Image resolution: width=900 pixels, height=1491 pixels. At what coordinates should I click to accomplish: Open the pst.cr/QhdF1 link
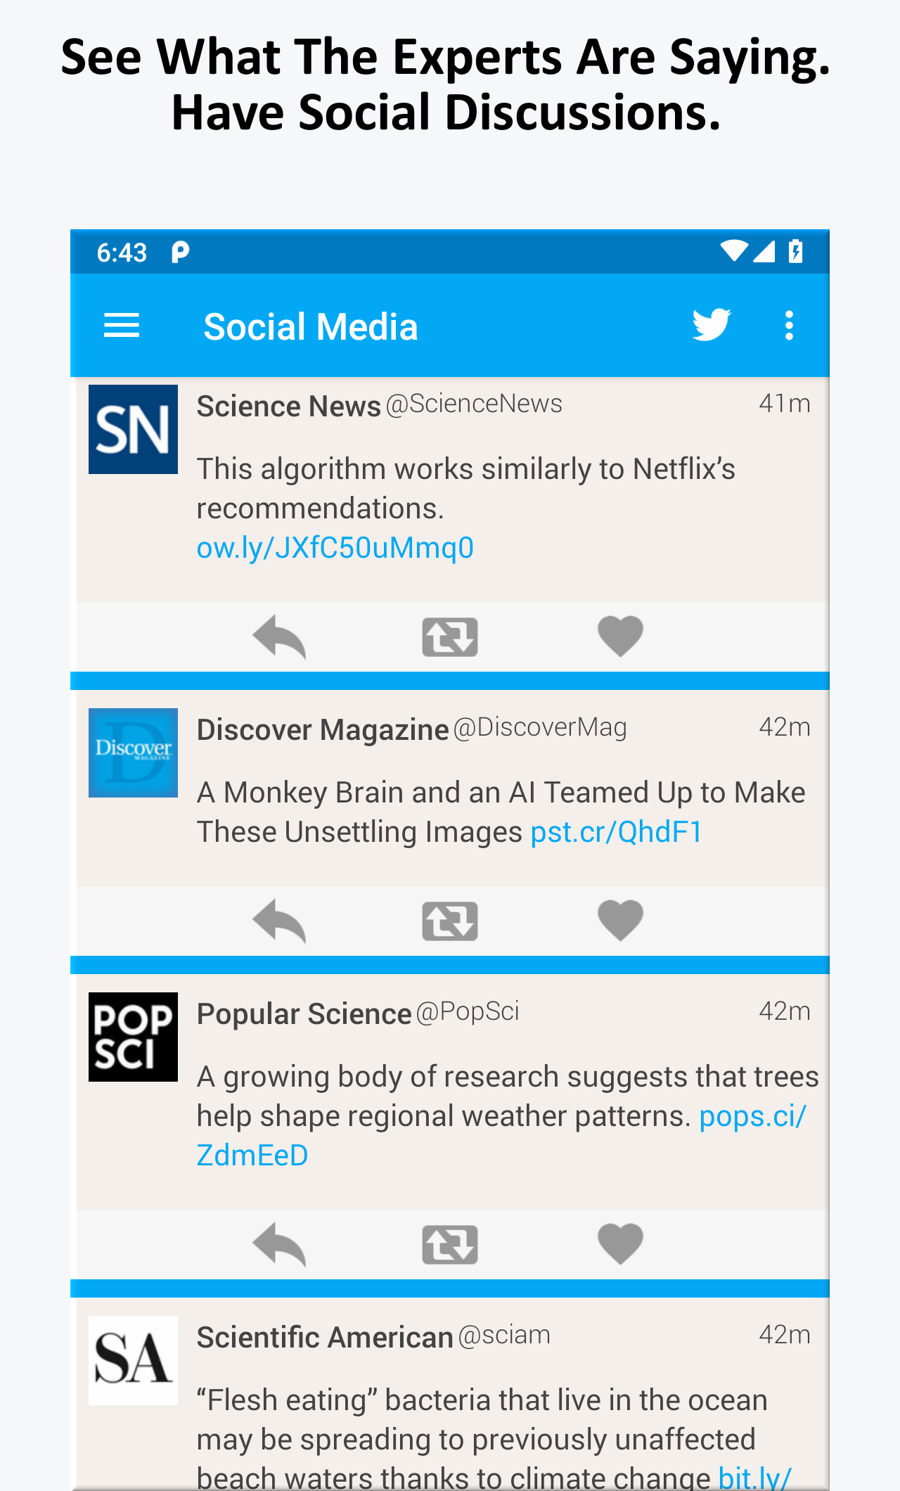[617, 832]
